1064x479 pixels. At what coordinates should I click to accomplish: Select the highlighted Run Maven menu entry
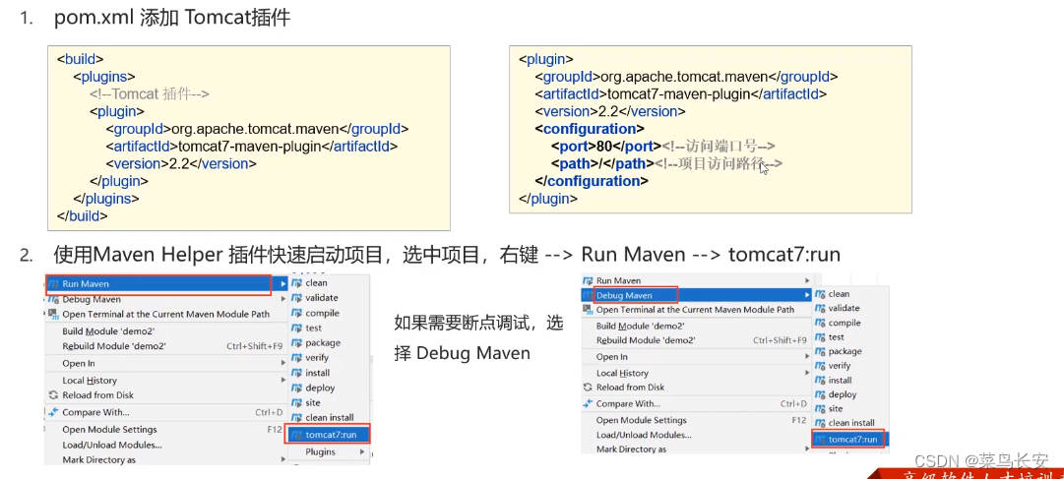coord(166,283)
